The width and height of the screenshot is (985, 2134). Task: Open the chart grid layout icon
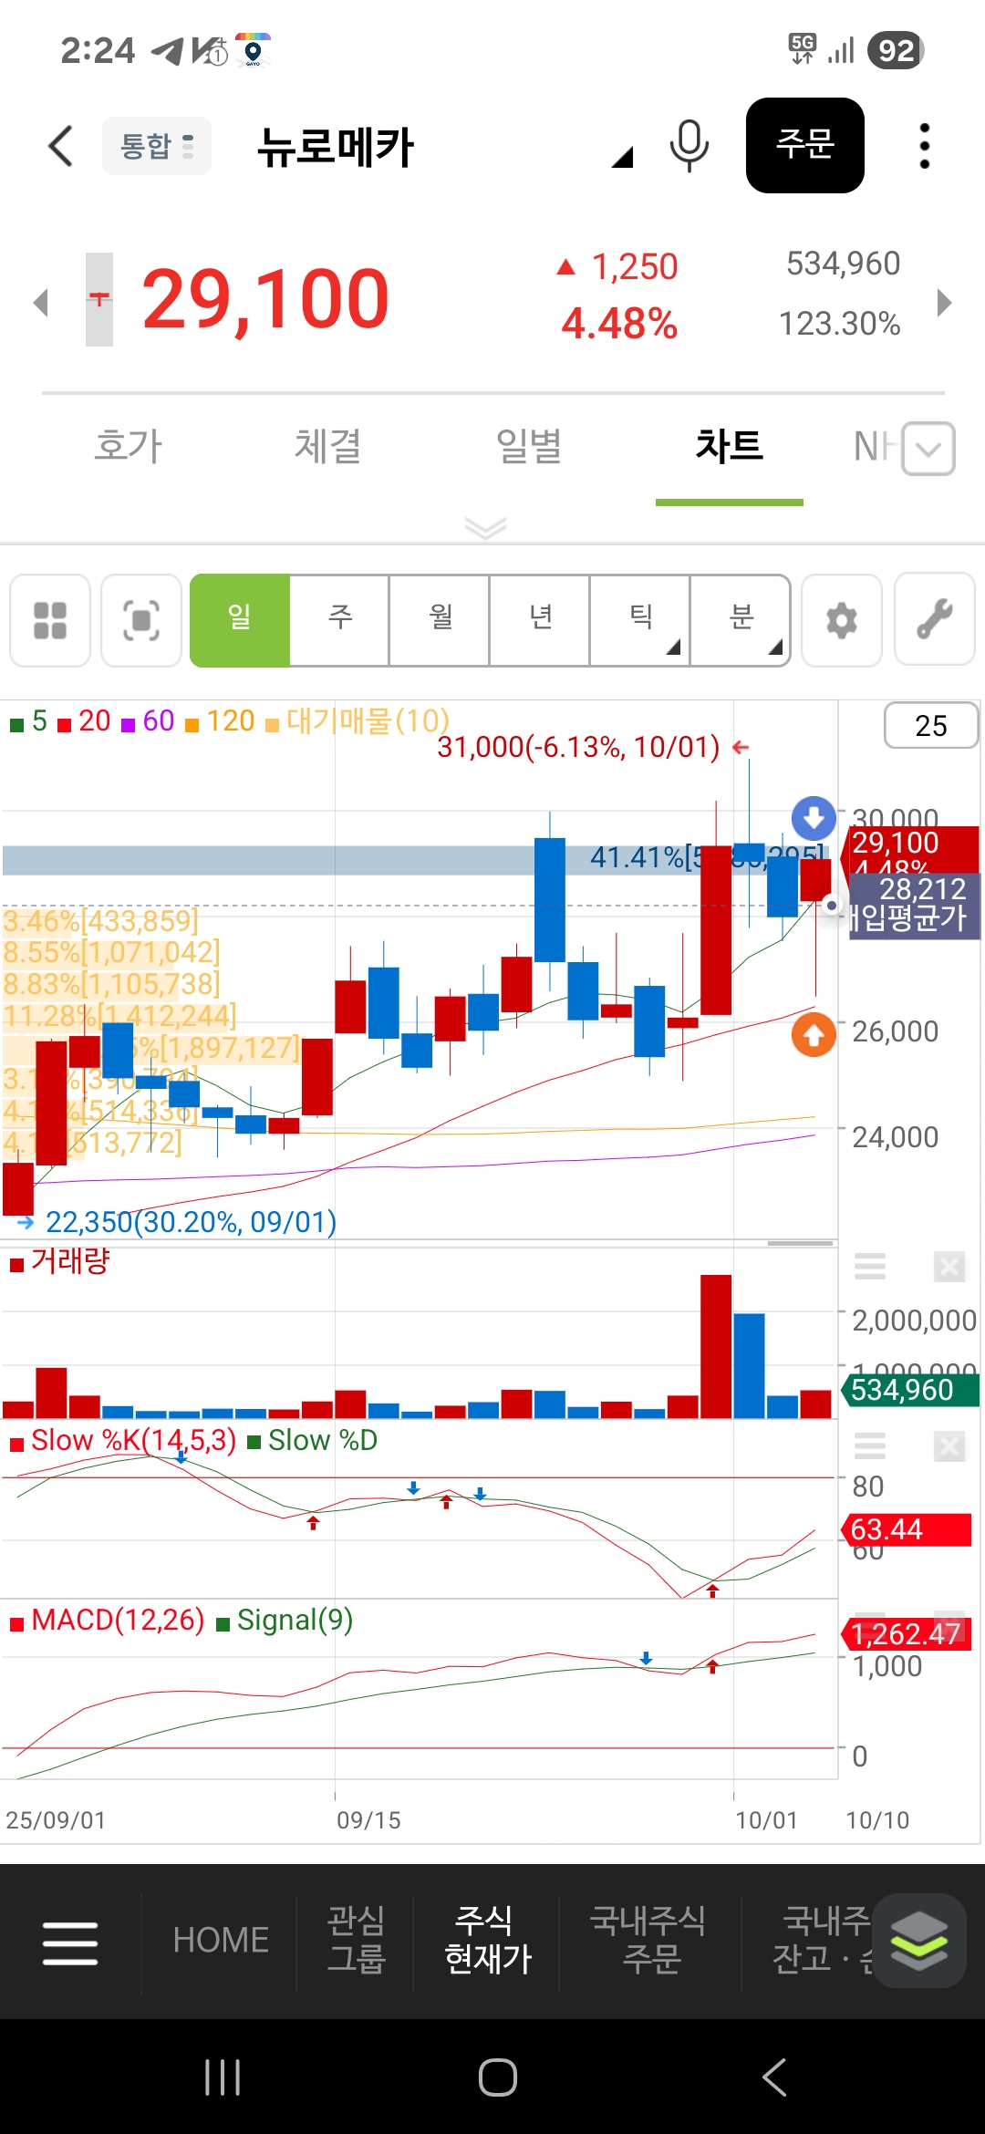tap(50, 620)
